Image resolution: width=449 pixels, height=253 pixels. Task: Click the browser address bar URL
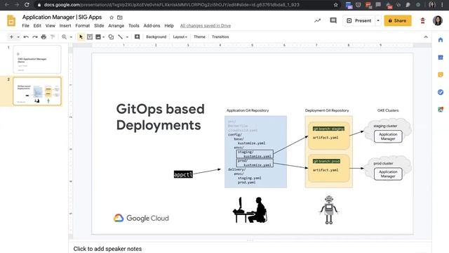171,5
